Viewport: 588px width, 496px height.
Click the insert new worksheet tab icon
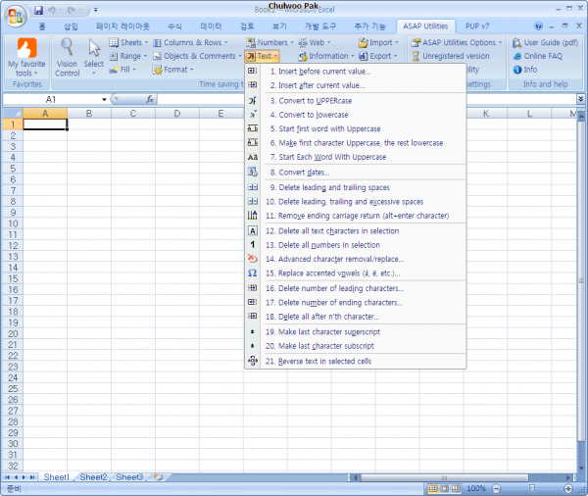(158, 477)
